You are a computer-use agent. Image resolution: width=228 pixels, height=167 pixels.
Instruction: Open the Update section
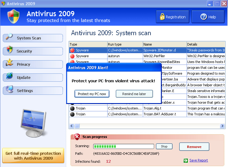tap(33, 77)
